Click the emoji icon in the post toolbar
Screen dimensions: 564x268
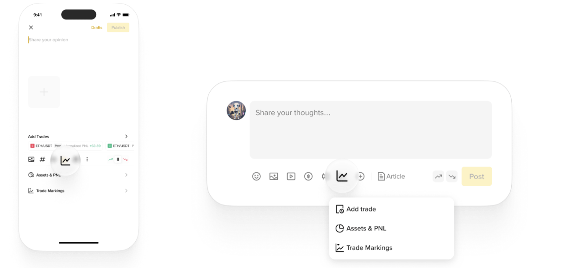tap(257, 176)
